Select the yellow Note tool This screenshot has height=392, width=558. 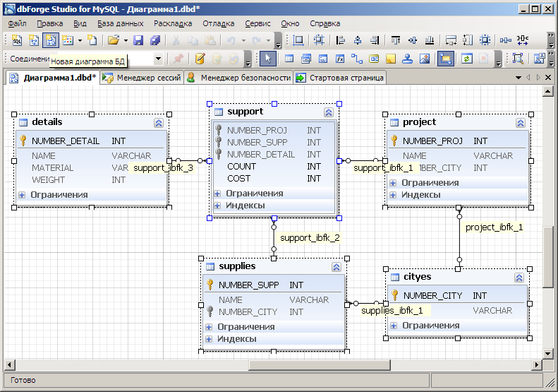[x=391, y=59]
